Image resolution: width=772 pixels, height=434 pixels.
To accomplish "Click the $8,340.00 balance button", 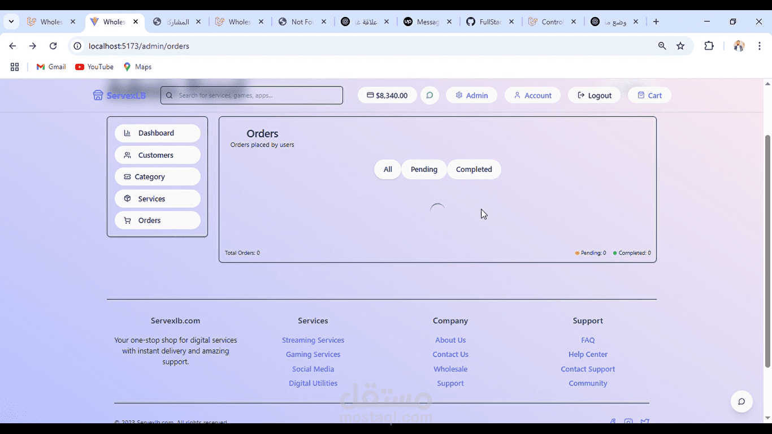I will pos(387,96).
